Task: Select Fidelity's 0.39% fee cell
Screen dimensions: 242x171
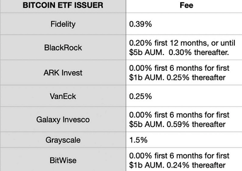Action: pos(184,24)
